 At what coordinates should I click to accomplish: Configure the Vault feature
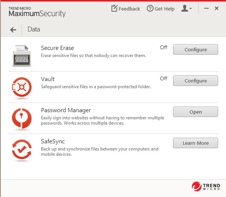196,81
